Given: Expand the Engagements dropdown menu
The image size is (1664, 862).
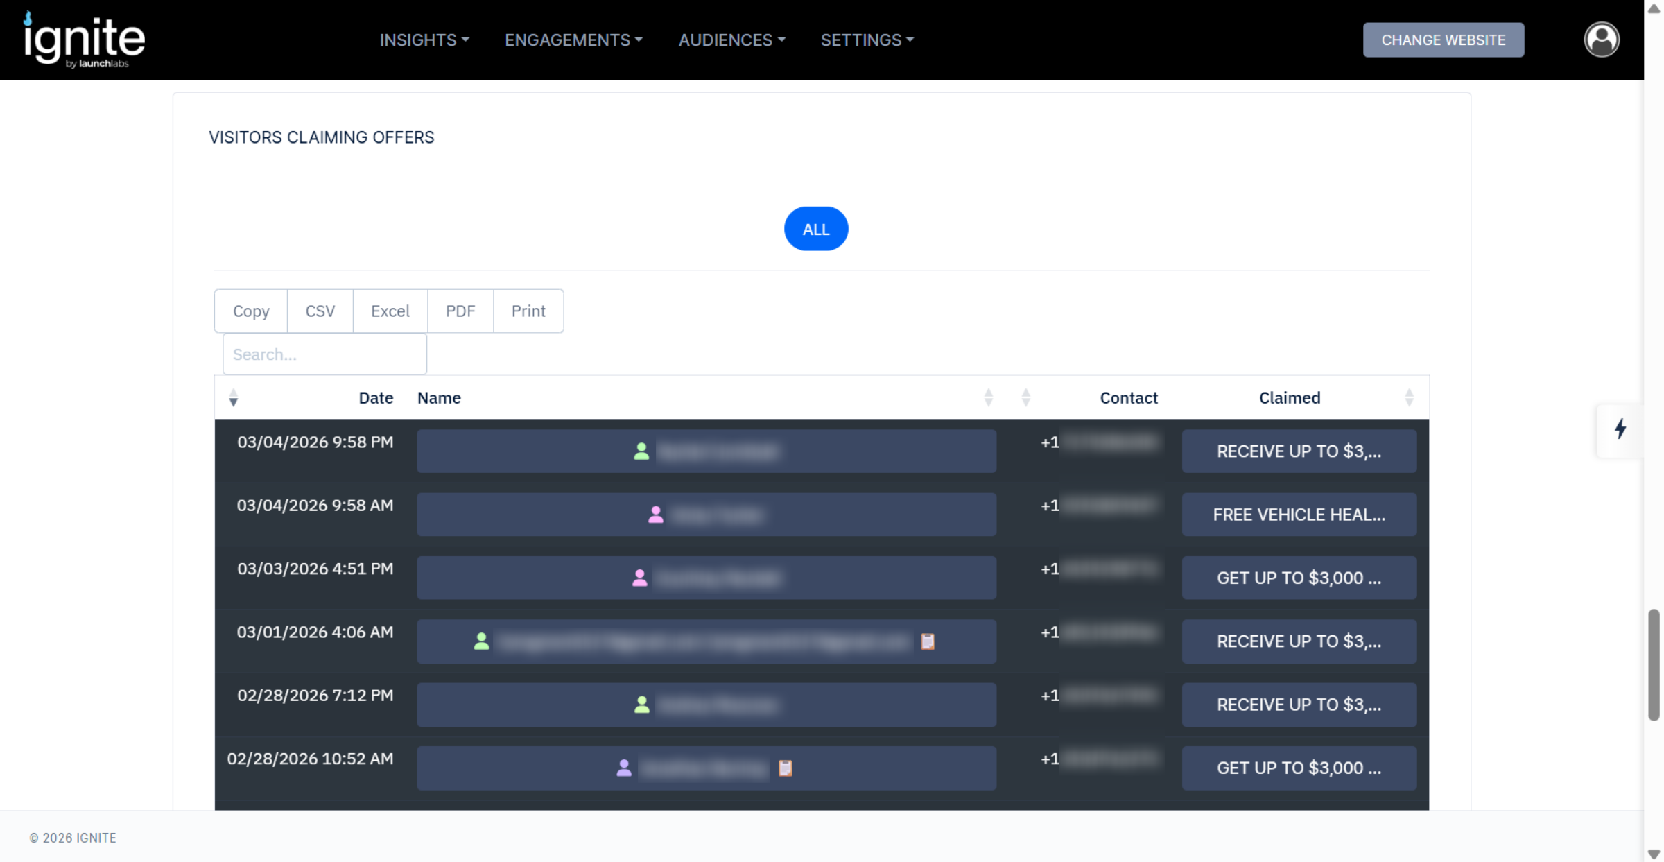Looking at the screenshot, I should 573,40.
